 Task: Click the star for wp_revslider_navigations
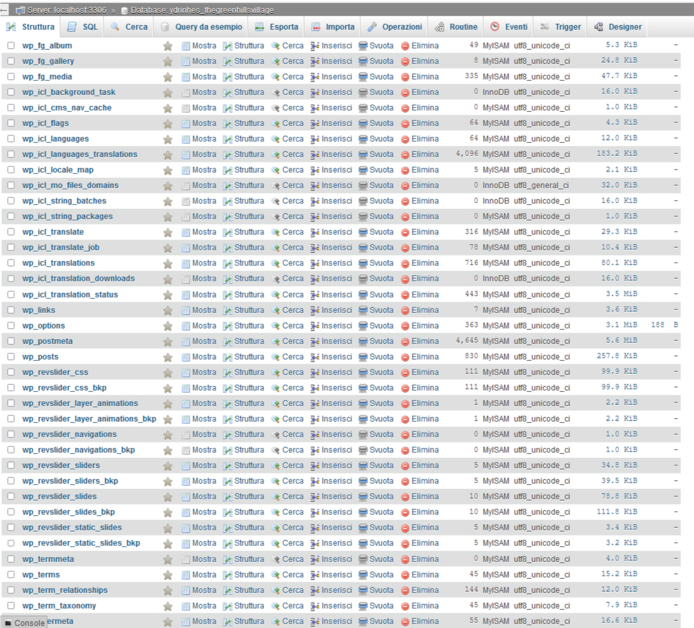pyautogui.click(x=168, y=435)
